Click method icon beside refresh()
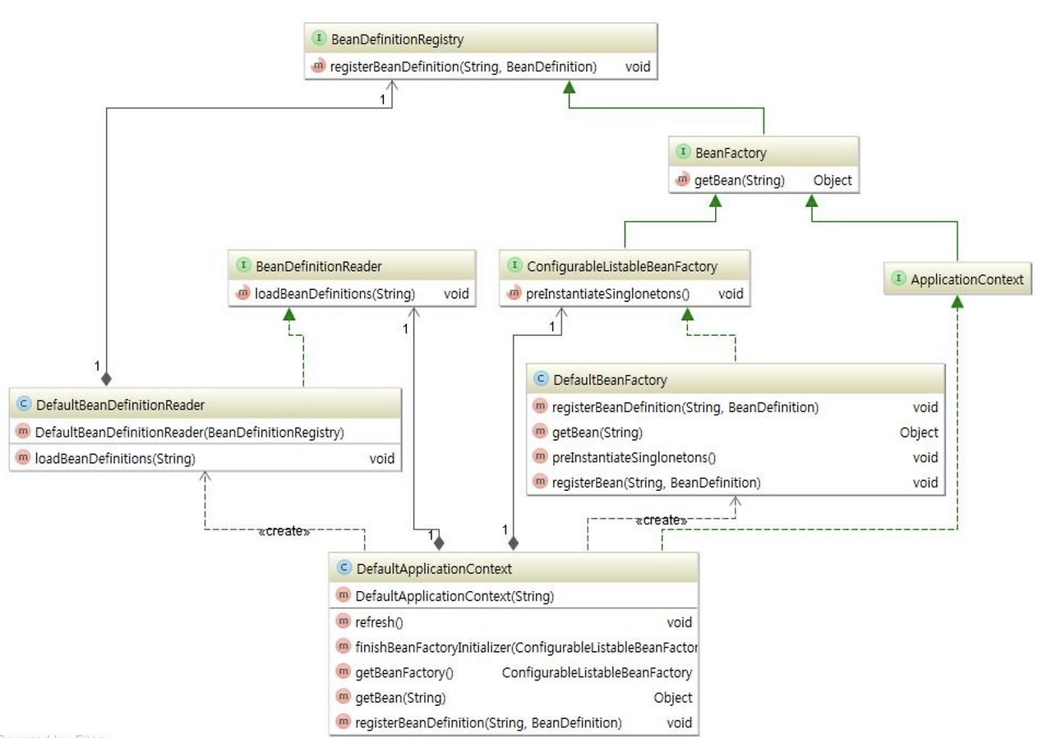This screenshot has height=738, width=1052. [344, 621]
